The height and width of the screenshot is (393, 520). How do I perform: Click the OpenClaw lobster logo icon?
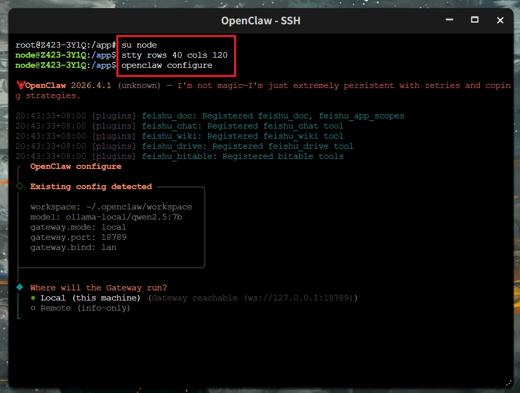tap(21, 85)
